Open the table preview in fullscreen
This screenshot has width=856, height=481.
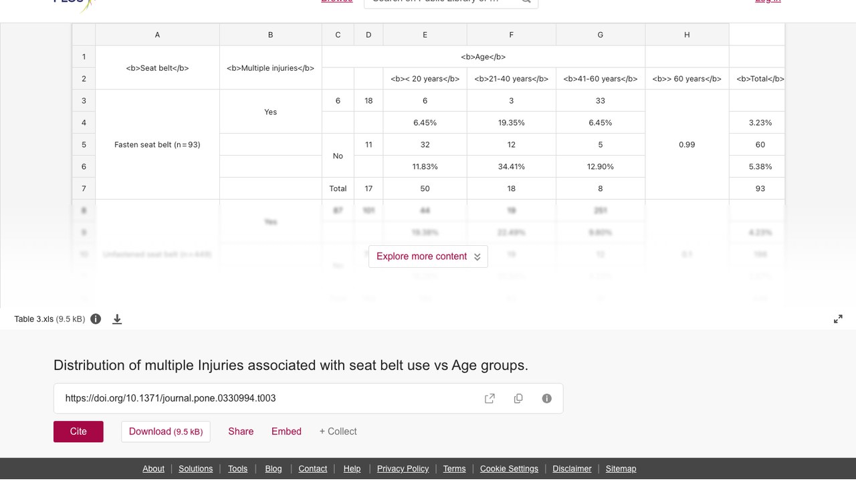(x=838, y=319)
